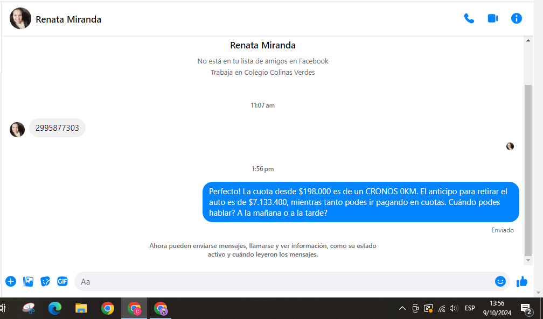The width and height of the screenshot is (543, 319).
Task: Click Renata's header profile picture
Action: [20, 19]
